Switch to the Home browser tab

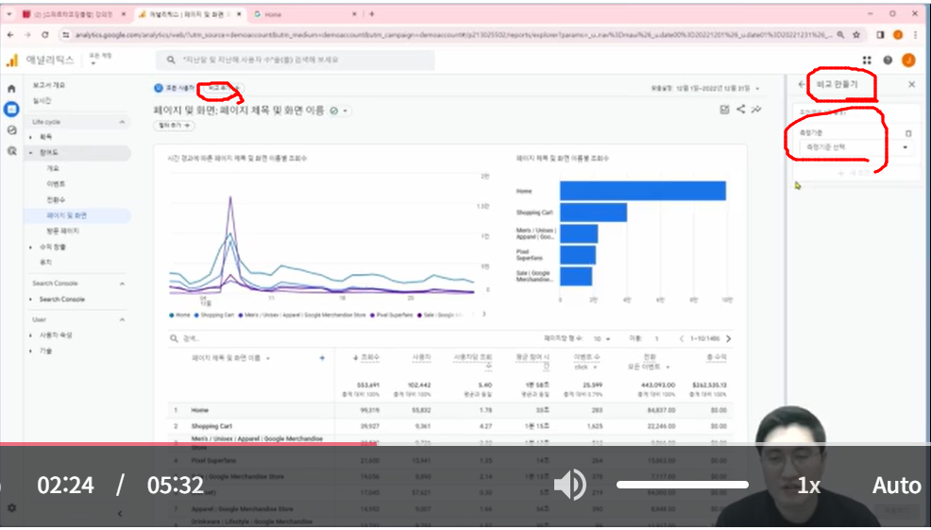(308, 13)
